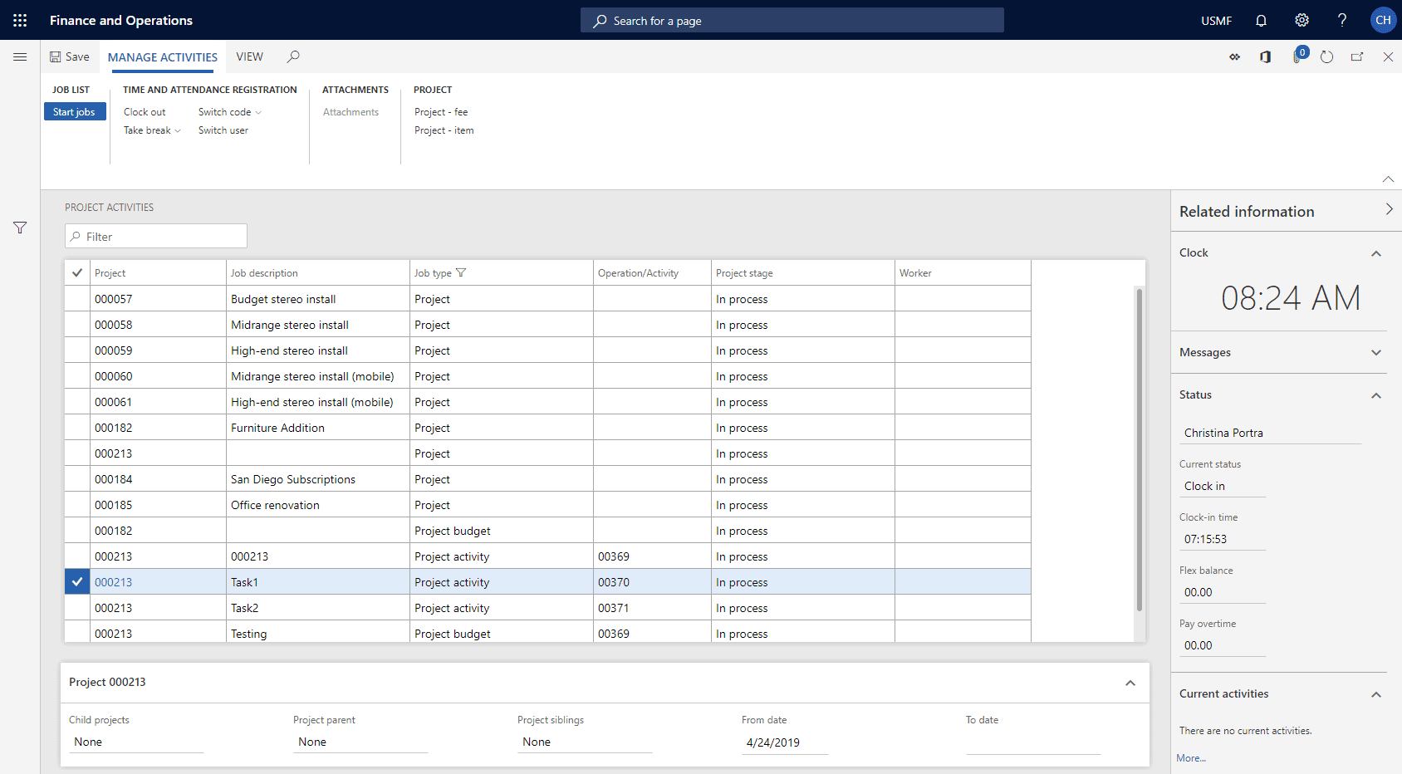Screen dimensions: 1402x774
Task: Click Clock out
Action: coord(145,111)
